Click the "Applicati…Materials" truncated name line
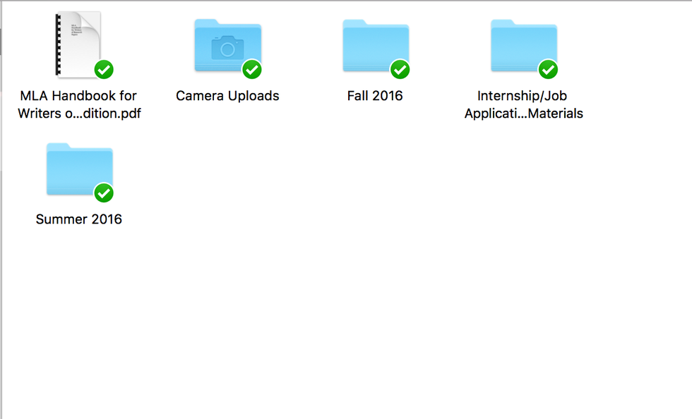Screen dimensions: 692x419 (x=524, y=114)
